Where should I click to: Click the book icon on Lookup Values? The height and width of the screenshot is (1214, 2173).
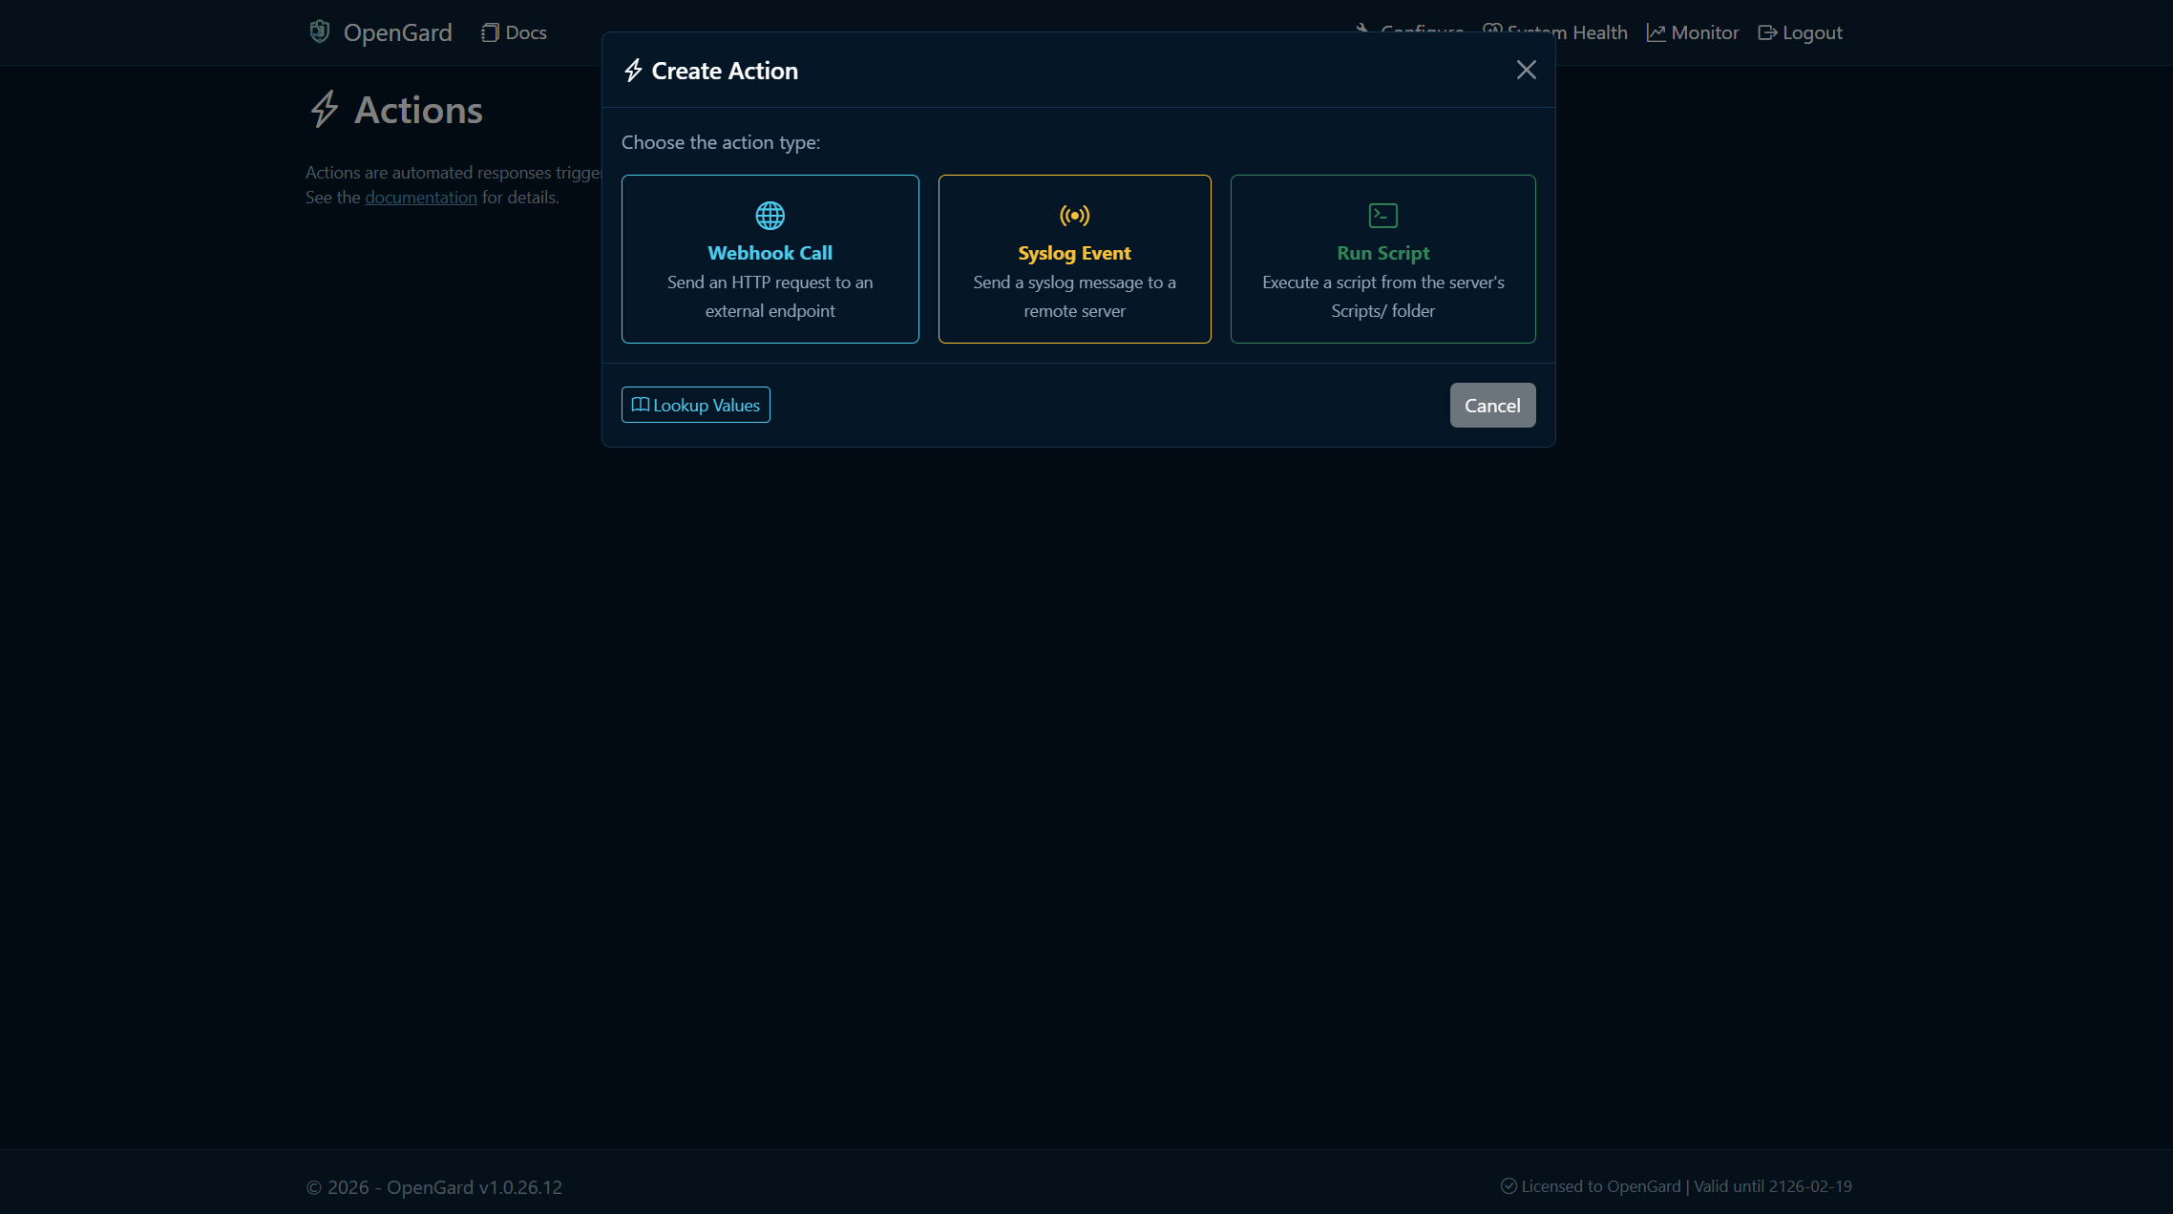click(x=641, y=404)
